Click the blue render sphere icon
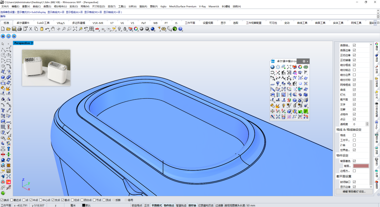Viewport: 380px width, 207px height. click(153, 29)
